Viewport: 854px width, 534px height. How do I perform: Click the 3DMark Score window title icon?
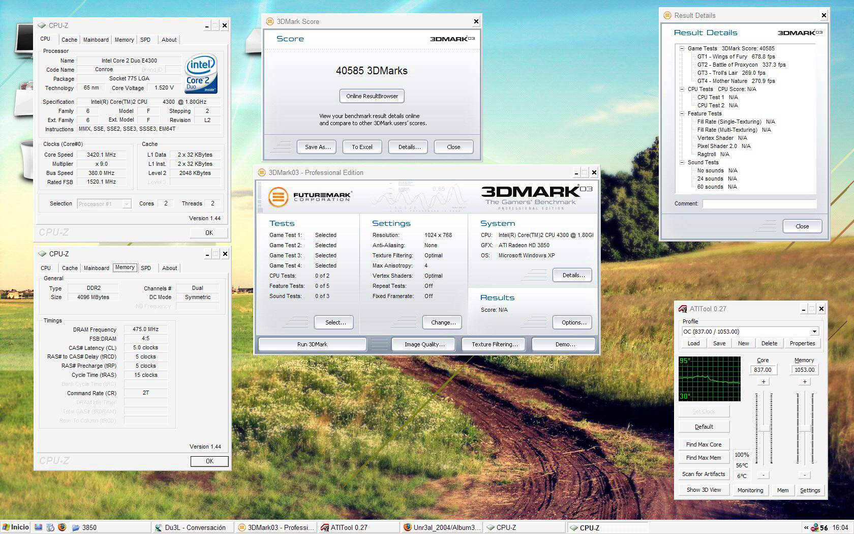(x=270, y=21)
